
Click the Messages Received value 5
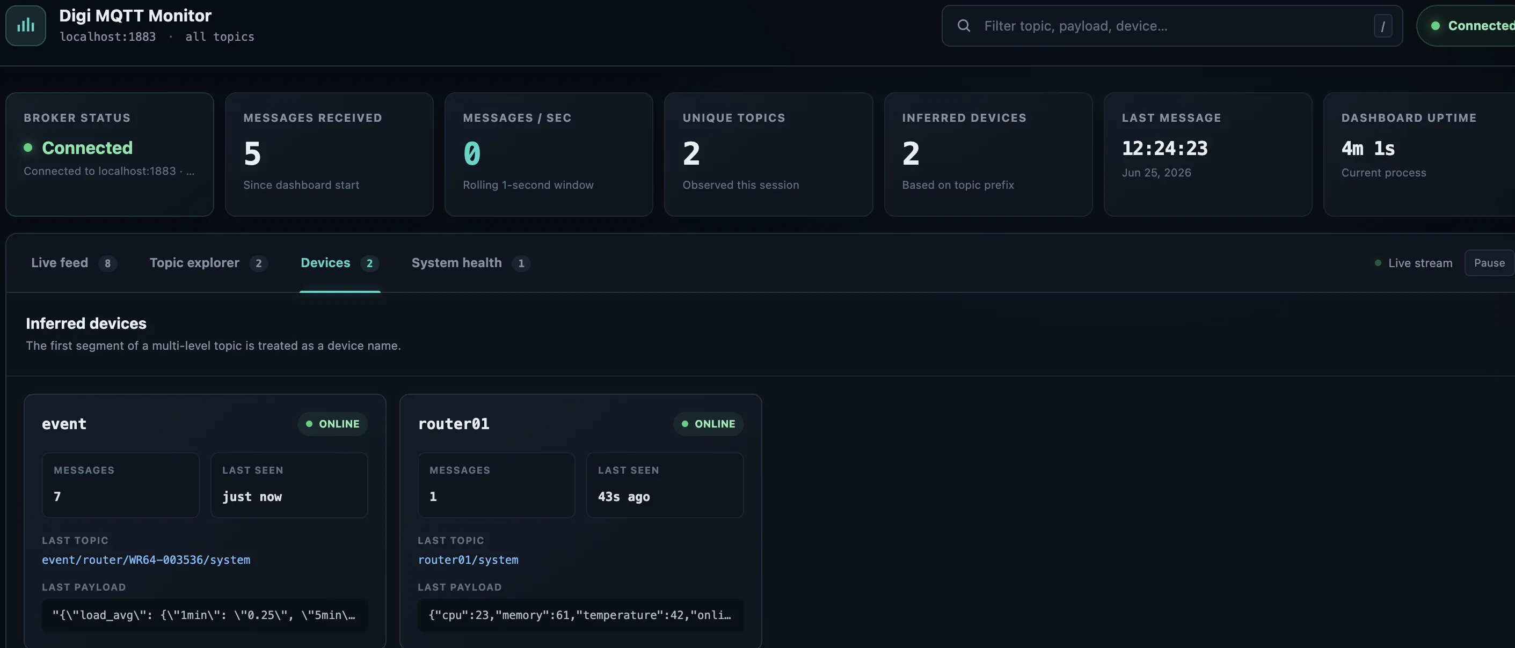pos(252,153)
